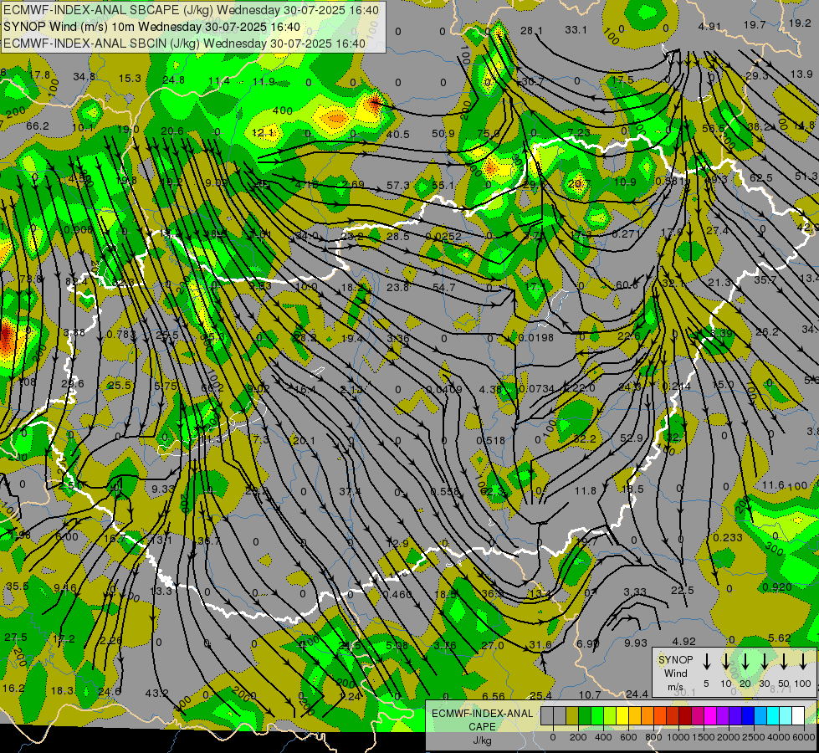Select the bright magenta CAPE legend cell
Screen dimensions: 819x753
point(710,716)
